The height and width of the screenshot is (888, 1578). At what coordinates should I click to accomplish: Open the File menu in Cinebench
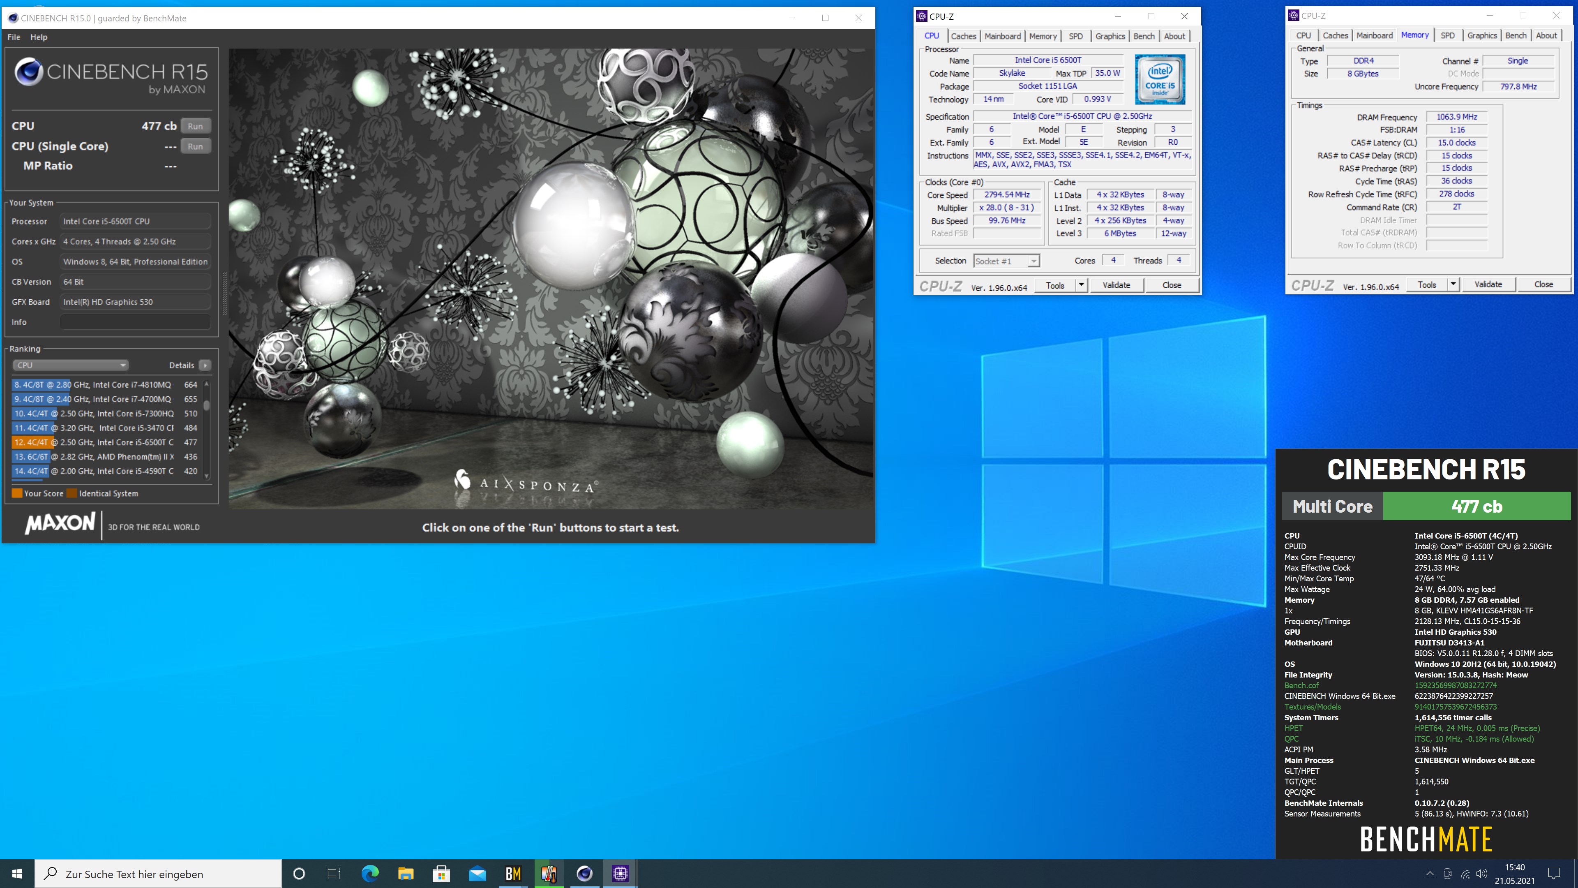tap(14, 37)
